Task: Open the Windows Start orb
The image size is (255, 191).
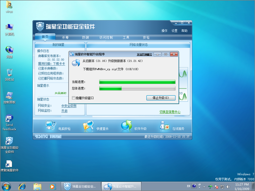Action: 6,187
